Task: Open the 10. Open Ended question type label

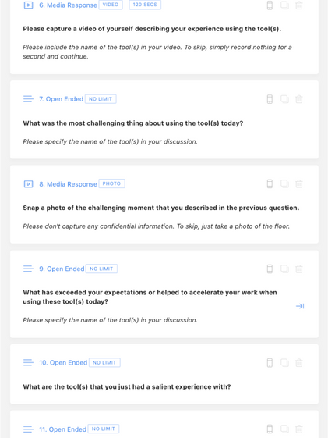Action: (63, 362)
